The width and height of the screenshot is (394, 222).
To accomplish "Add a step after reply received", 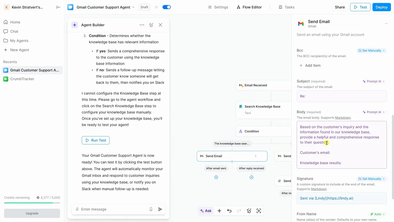I will point(251,177).
